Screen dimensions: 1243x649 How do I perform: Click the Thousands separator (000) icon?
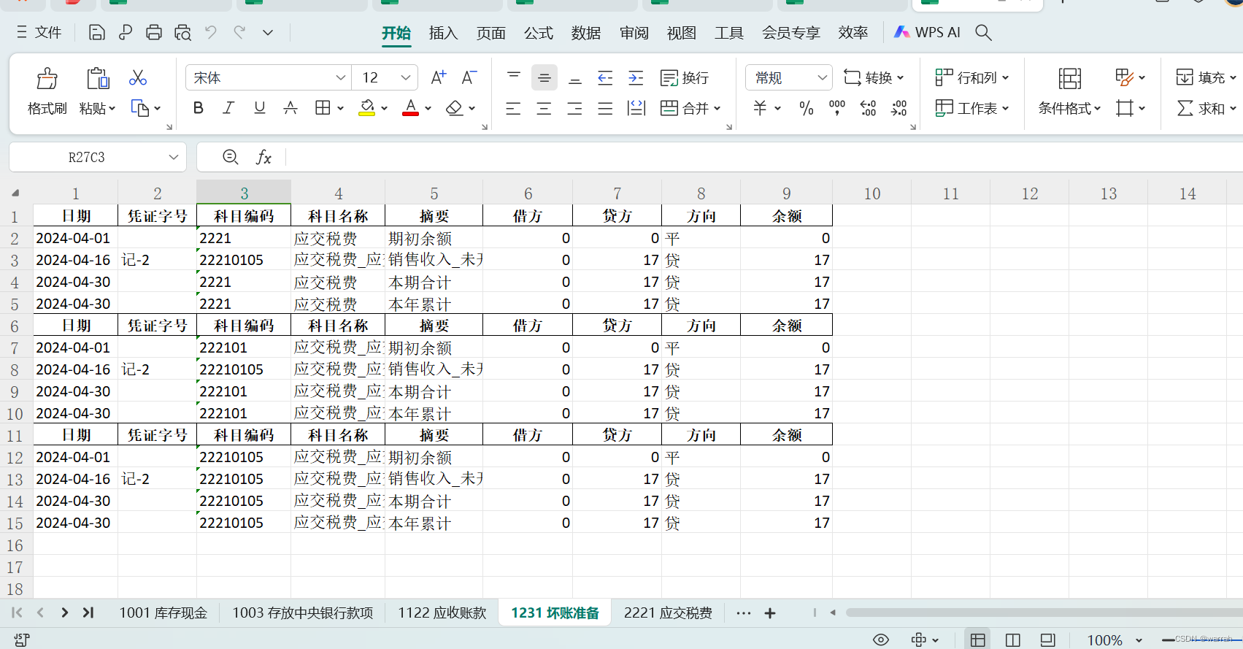point(837,108)
